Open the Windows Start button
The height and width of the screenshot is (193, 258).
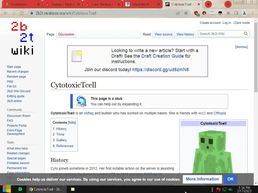pos(6,189)
